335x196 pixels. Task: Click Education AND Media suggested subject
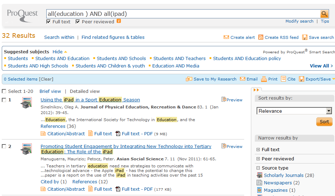176,66
